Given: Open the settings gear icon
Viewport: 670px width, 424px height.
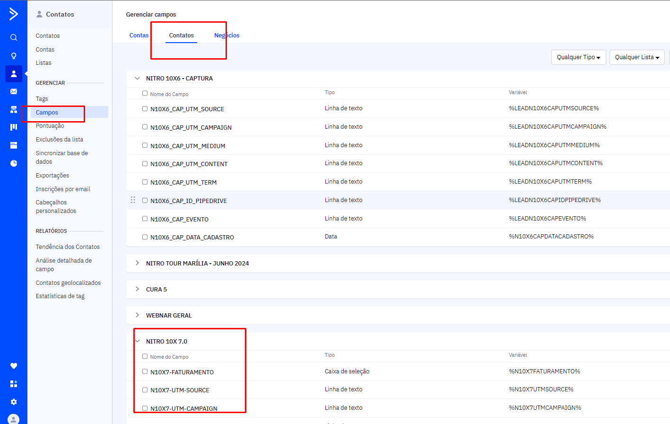Looking at the screenshot, I should coord(14,402).
